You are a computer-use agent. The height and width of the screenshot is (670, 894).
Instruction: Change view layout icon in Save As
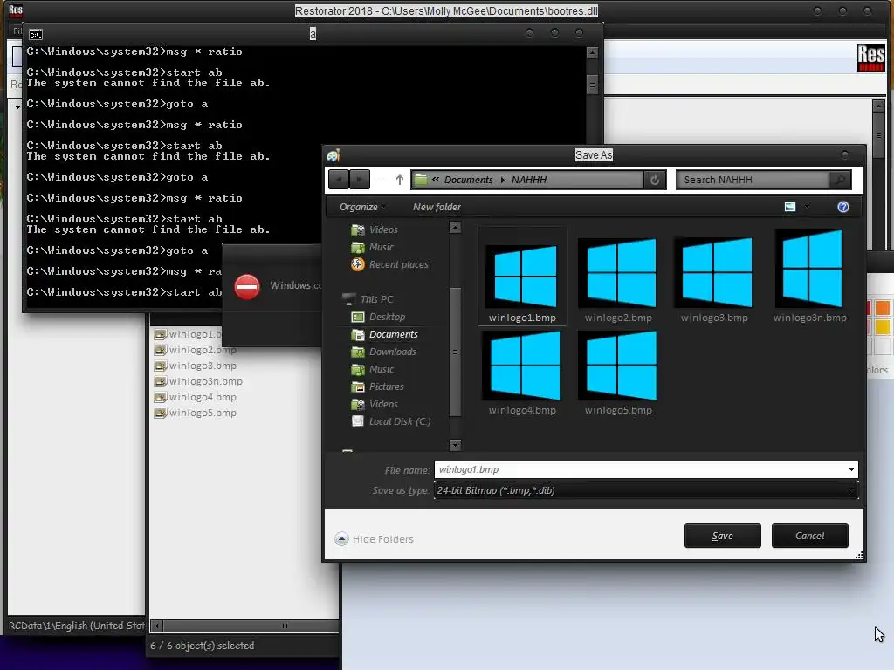click(x=789, y=207)
